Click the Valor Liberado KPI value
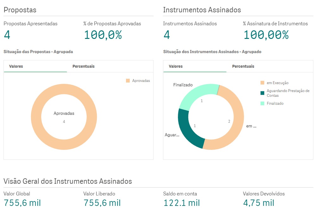Viewport: 320px width, 222px height. coord(102,203)
